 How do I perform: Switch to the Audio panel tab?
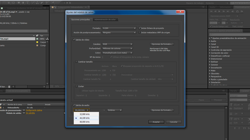(x=212, y=7)
